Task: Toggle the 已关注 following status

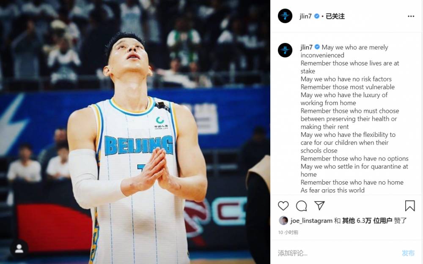Action: [335, 16]
